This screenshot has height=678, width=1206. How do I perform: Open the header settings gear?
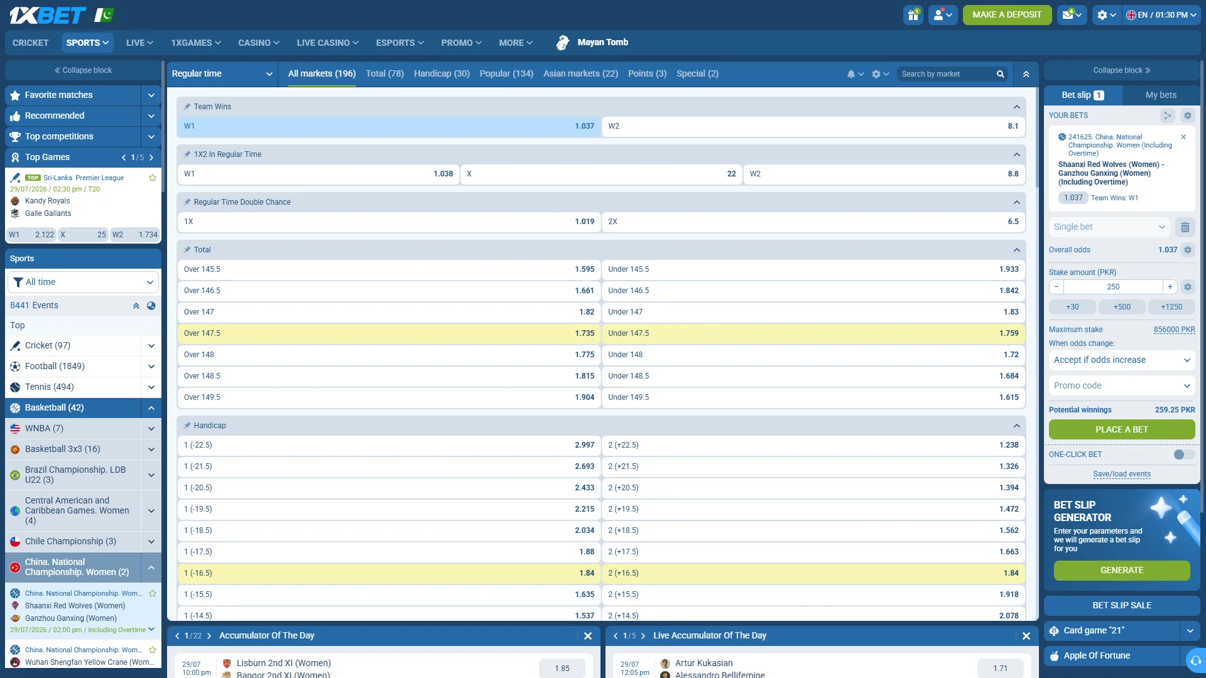click(x=1106, y=15)
